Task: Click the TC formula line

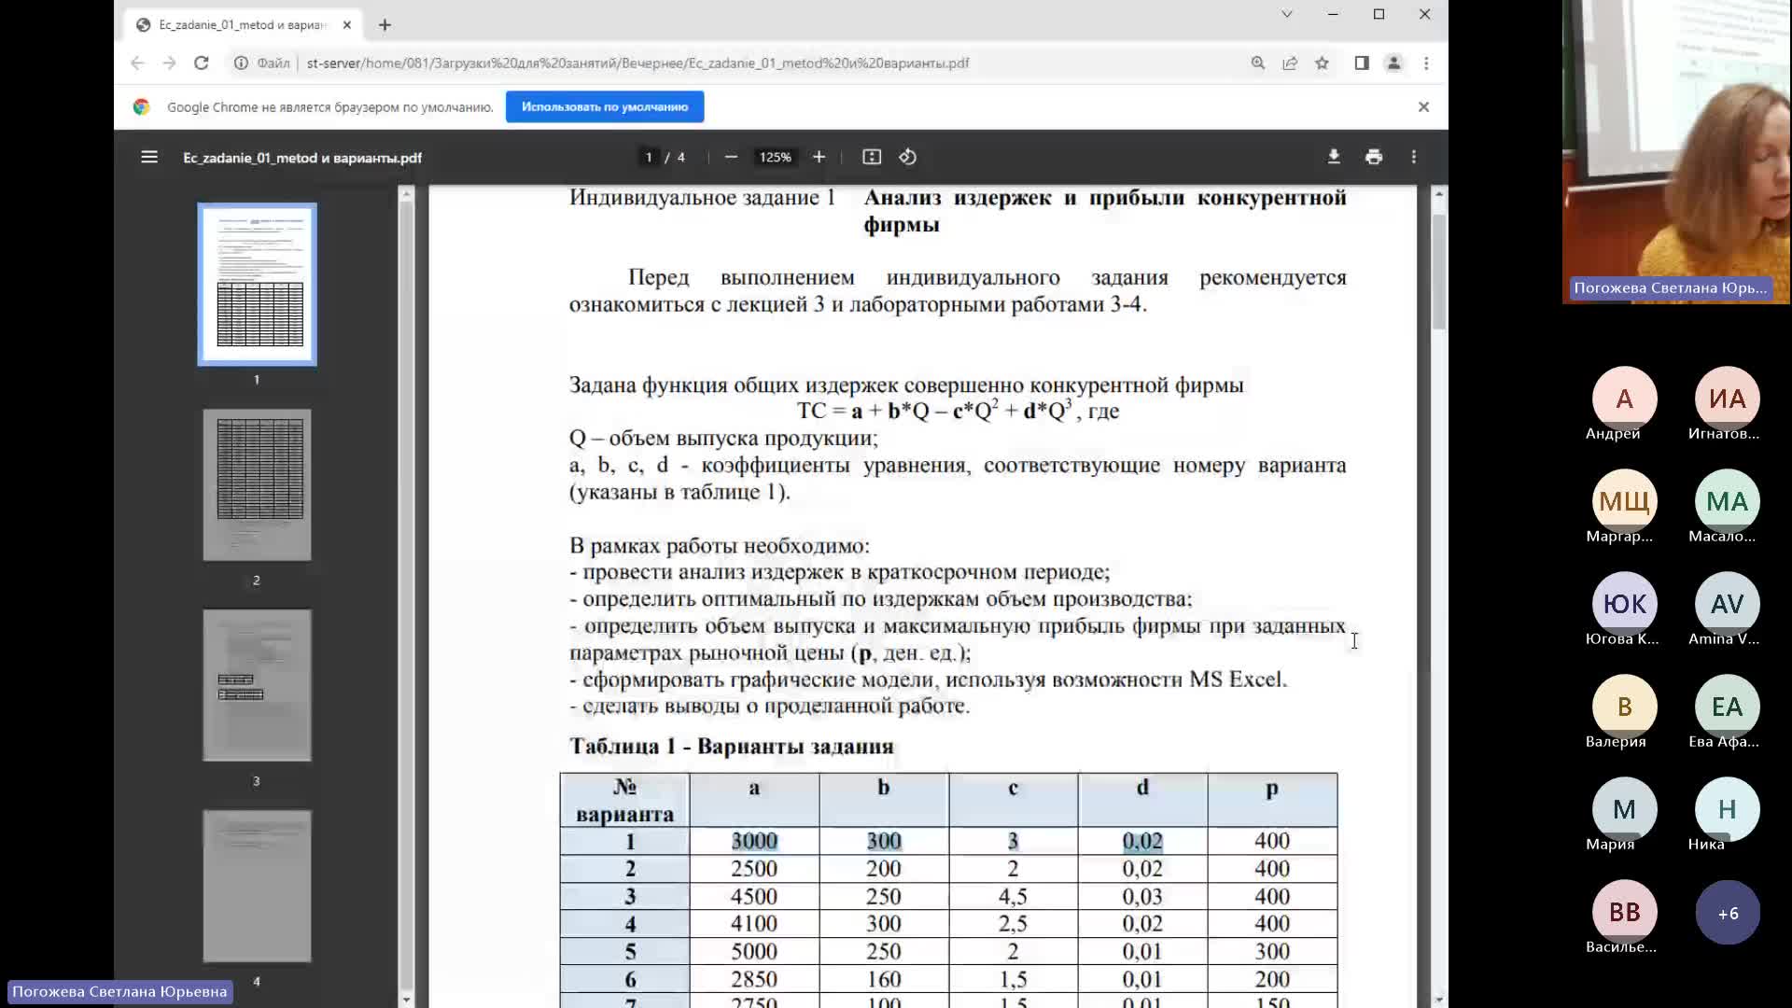Action: click(x=958, y=411)
